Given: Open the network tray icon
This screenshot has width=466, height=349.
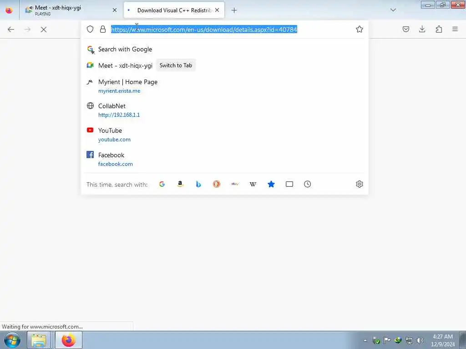Looking at the screenshot, I should (409, 340).
